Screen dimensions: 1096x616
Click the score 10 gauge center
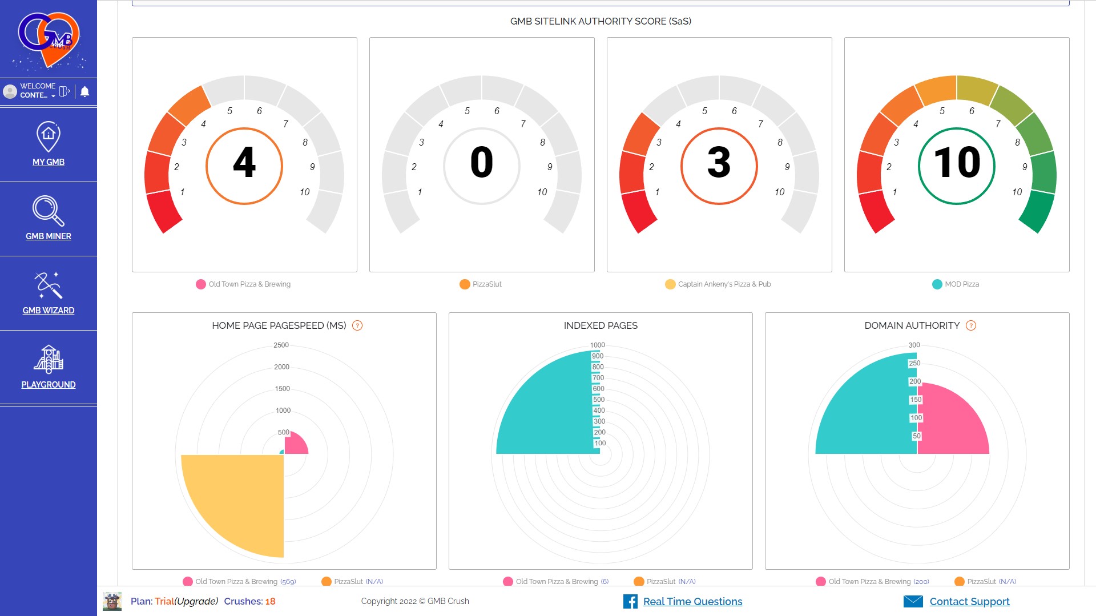pyautogui.click(x=957, y=166)
